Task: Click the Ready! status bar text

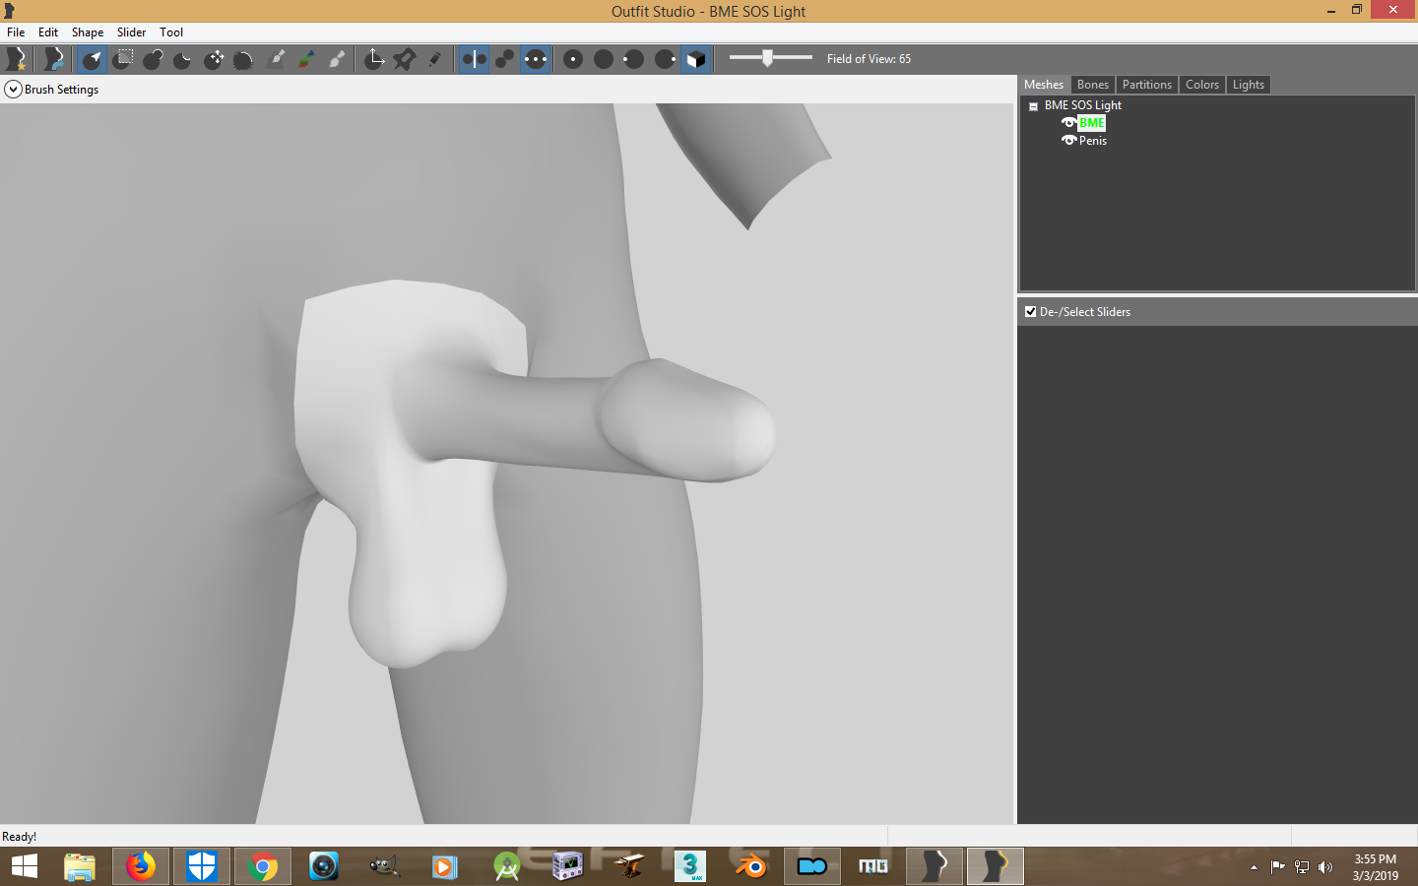Action: point(20,837)
